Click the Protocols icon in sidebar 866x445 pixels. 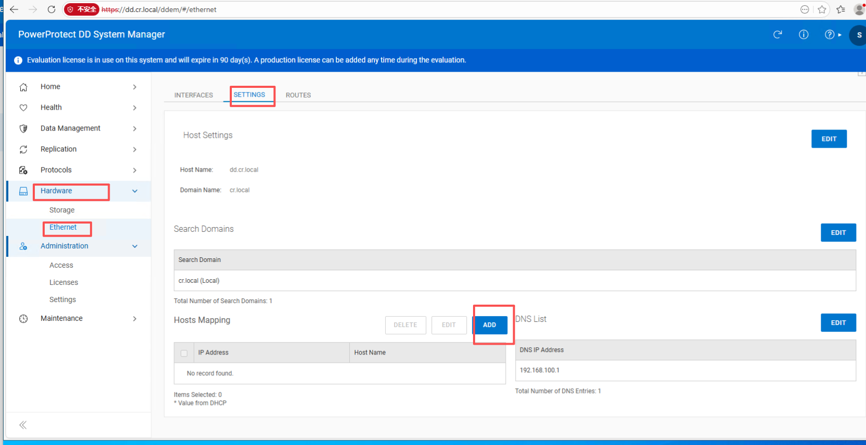point(23,170)
